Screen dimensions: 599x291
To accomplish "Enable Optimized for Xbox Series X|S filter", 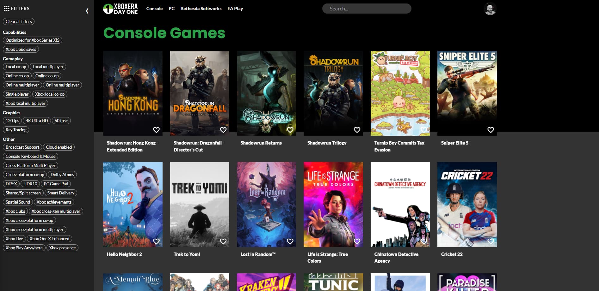I will [33, 40].
